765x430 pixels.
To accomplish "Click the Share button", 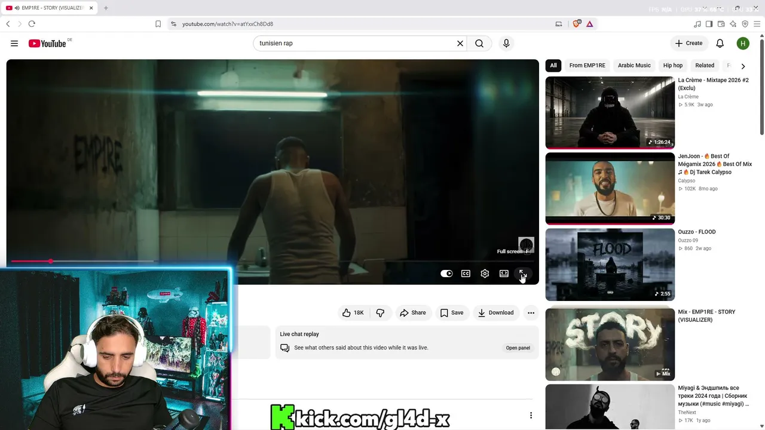I will [x=413, y=312].
